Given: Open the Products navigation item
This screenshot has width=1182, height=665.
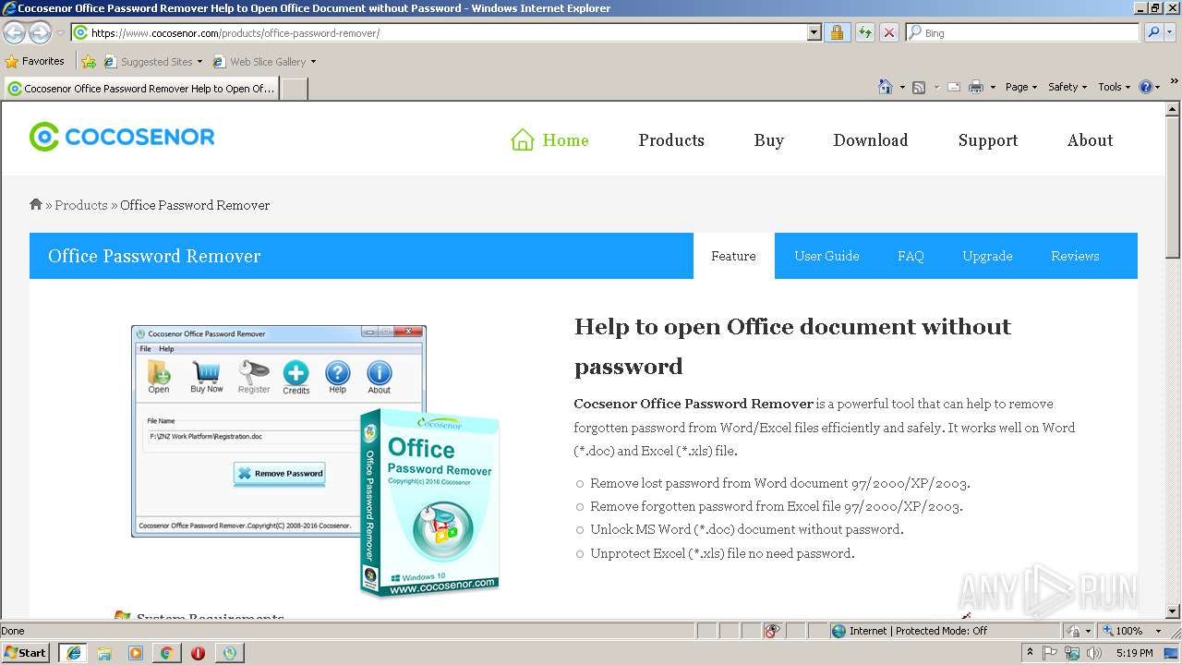Looking at the screenshot, I should click(x=671, y=140).
